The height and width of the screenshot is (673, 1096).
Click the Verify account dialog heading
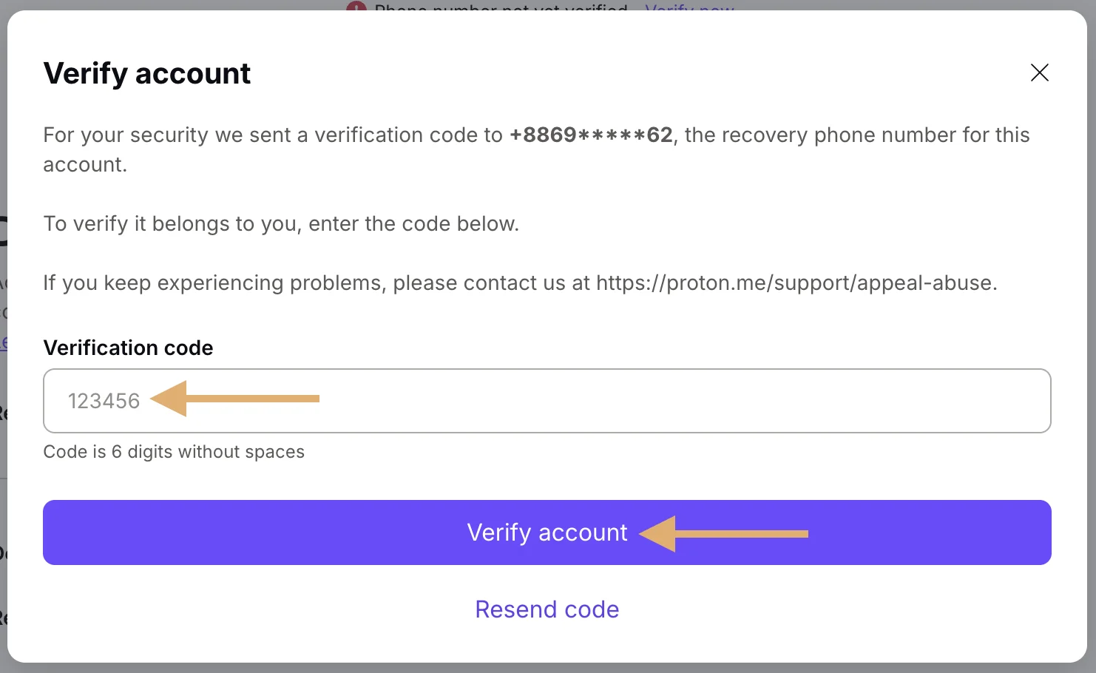click(x=147, y=73)
